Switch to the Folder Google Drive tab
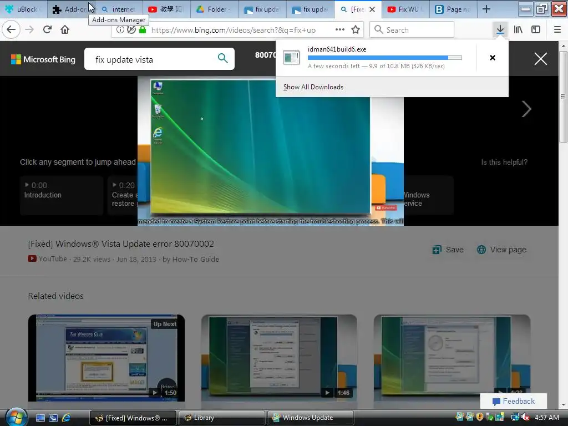The image size is (568, 426). point(215,9)
